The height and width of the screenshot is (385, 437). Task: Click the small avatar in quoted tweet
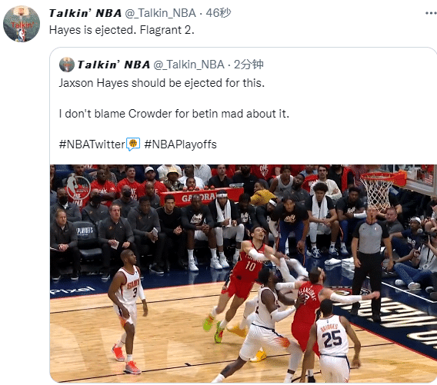[x=67, y=65]
